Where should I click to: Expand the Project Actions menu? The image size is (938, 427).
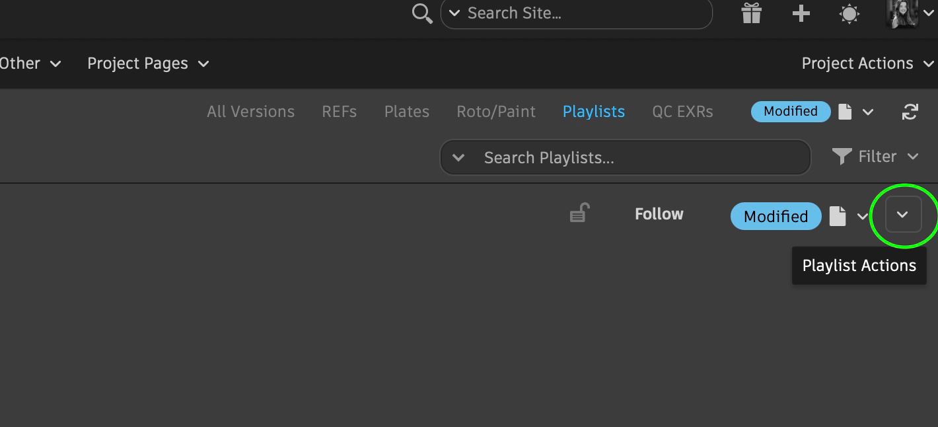(867, 63)
